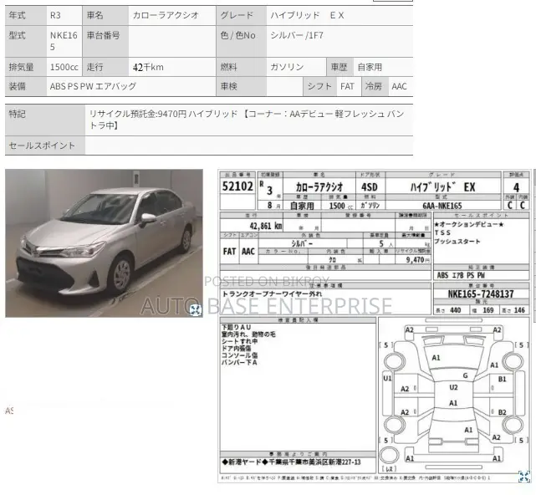
Task: Select the fuel value ガソリン in the table
Action: click(x=287, y=67)
